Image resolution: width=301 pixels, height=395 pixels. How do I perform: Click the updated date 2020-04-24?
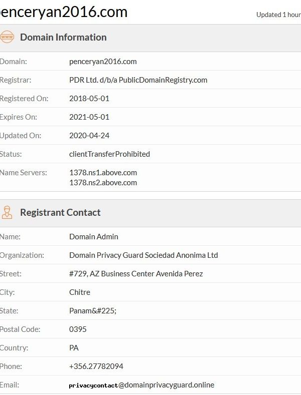click(x=89, y=135)
